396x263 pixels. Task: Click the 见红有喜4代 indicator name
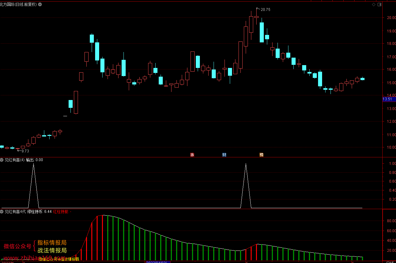pos(15,212)
